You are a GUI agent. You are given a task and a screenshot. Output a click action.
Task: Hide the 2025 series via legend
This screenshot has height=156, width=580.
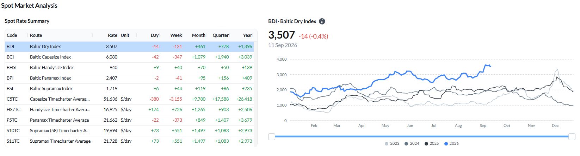point(432,144)
